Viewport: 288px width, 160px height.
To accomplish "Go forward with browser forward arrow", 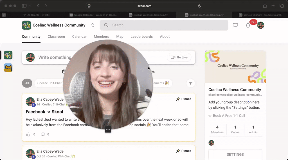I will (46, 6).
